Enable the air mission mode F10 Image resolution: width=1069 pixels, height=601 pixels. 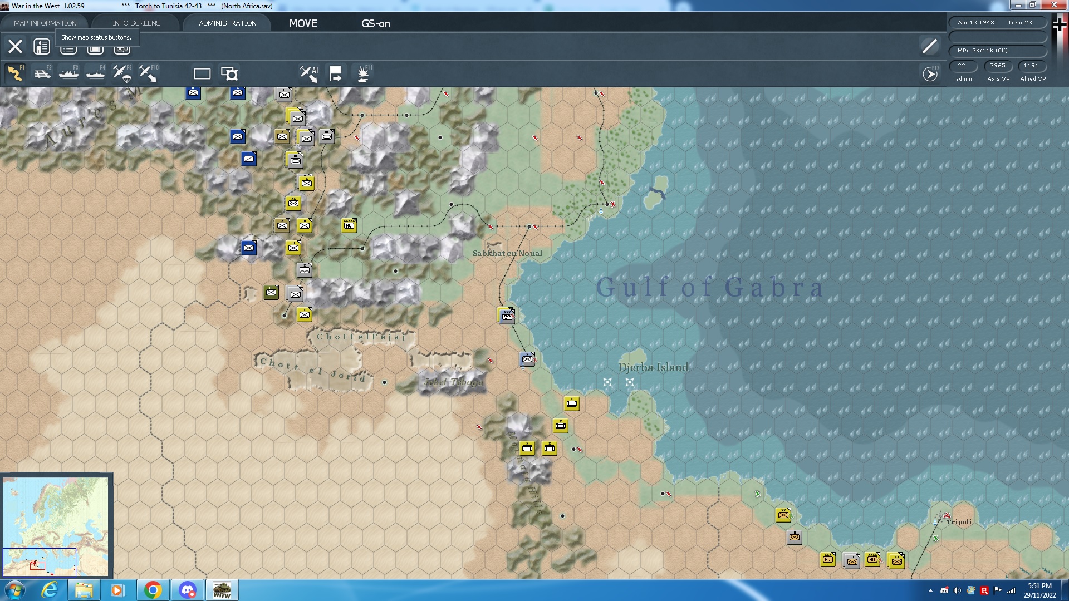point(148,73)
